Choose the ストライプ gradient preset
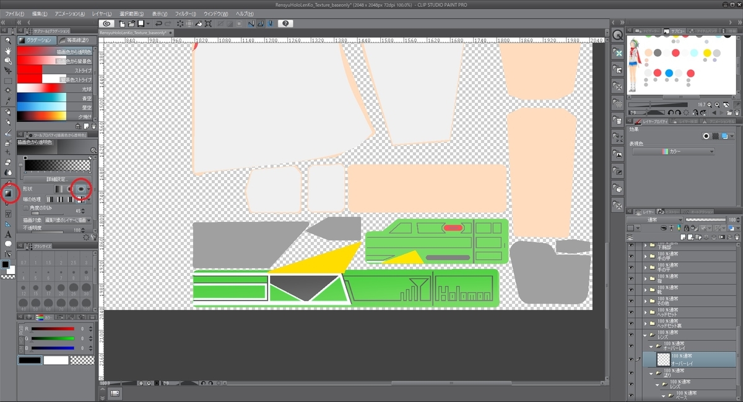 pyautogui.click(x=54, y=70)
